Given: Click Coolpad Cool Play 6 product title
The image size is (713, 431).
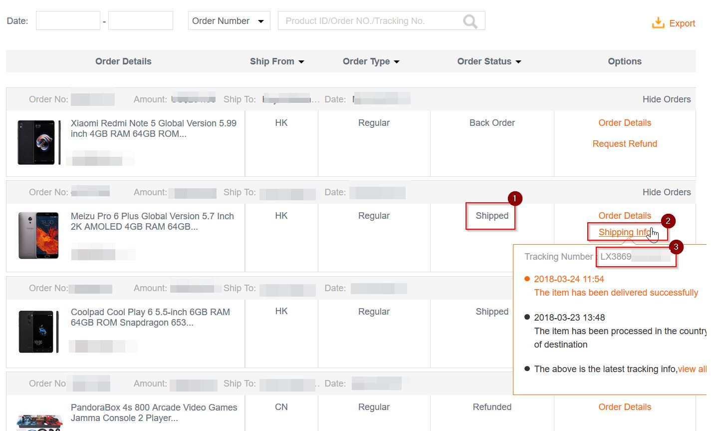Looking at the screenshot, I should 150,317.
